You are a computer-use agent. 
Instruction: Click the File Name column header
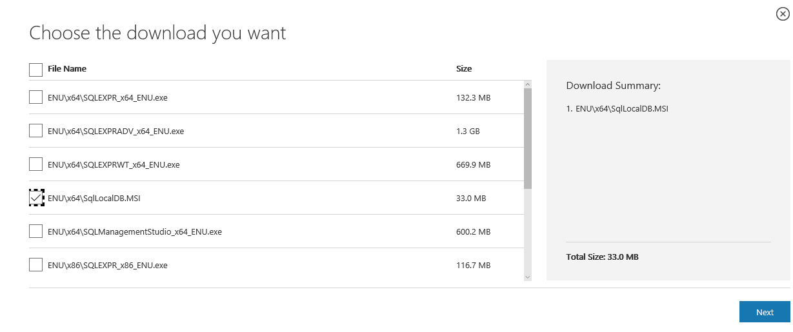(67, 69)
